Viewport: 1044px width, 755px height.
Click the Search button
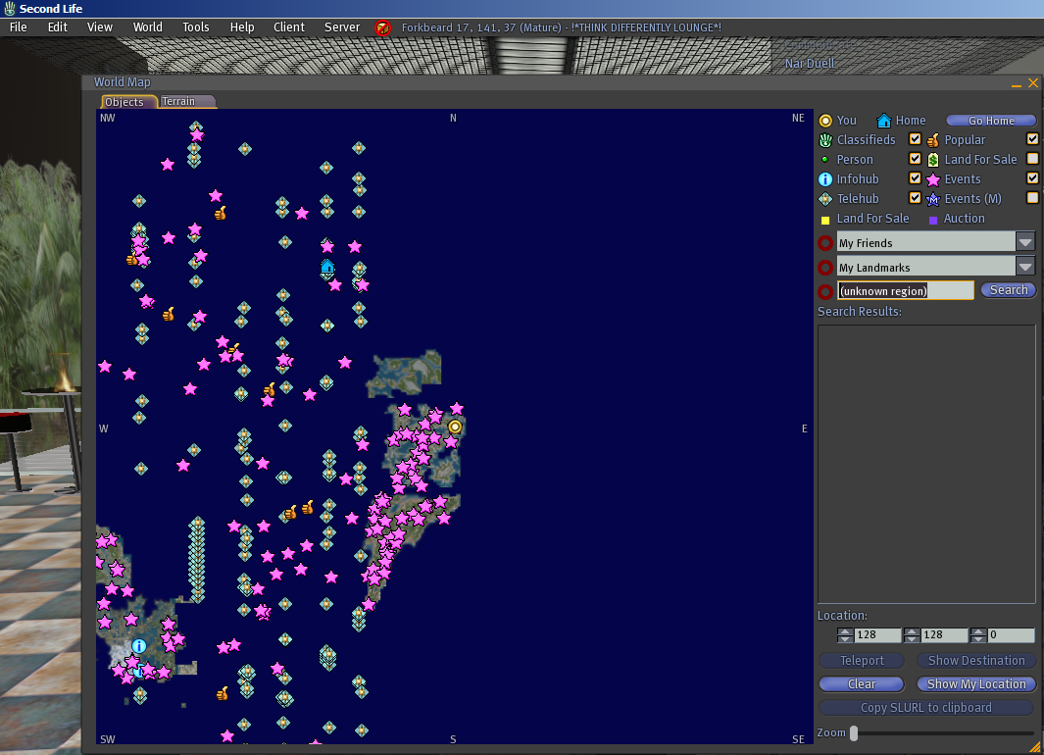click(x=1008, y=289)
